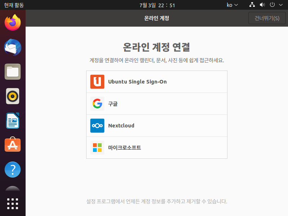Click the Microsoft four-square logo

[x=97, y=148]
